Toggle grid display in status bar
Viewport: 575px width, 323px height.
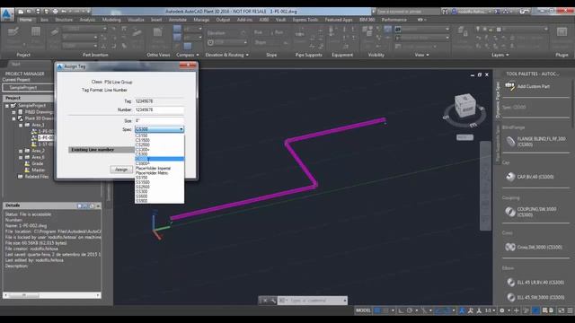tap(377, 310)
